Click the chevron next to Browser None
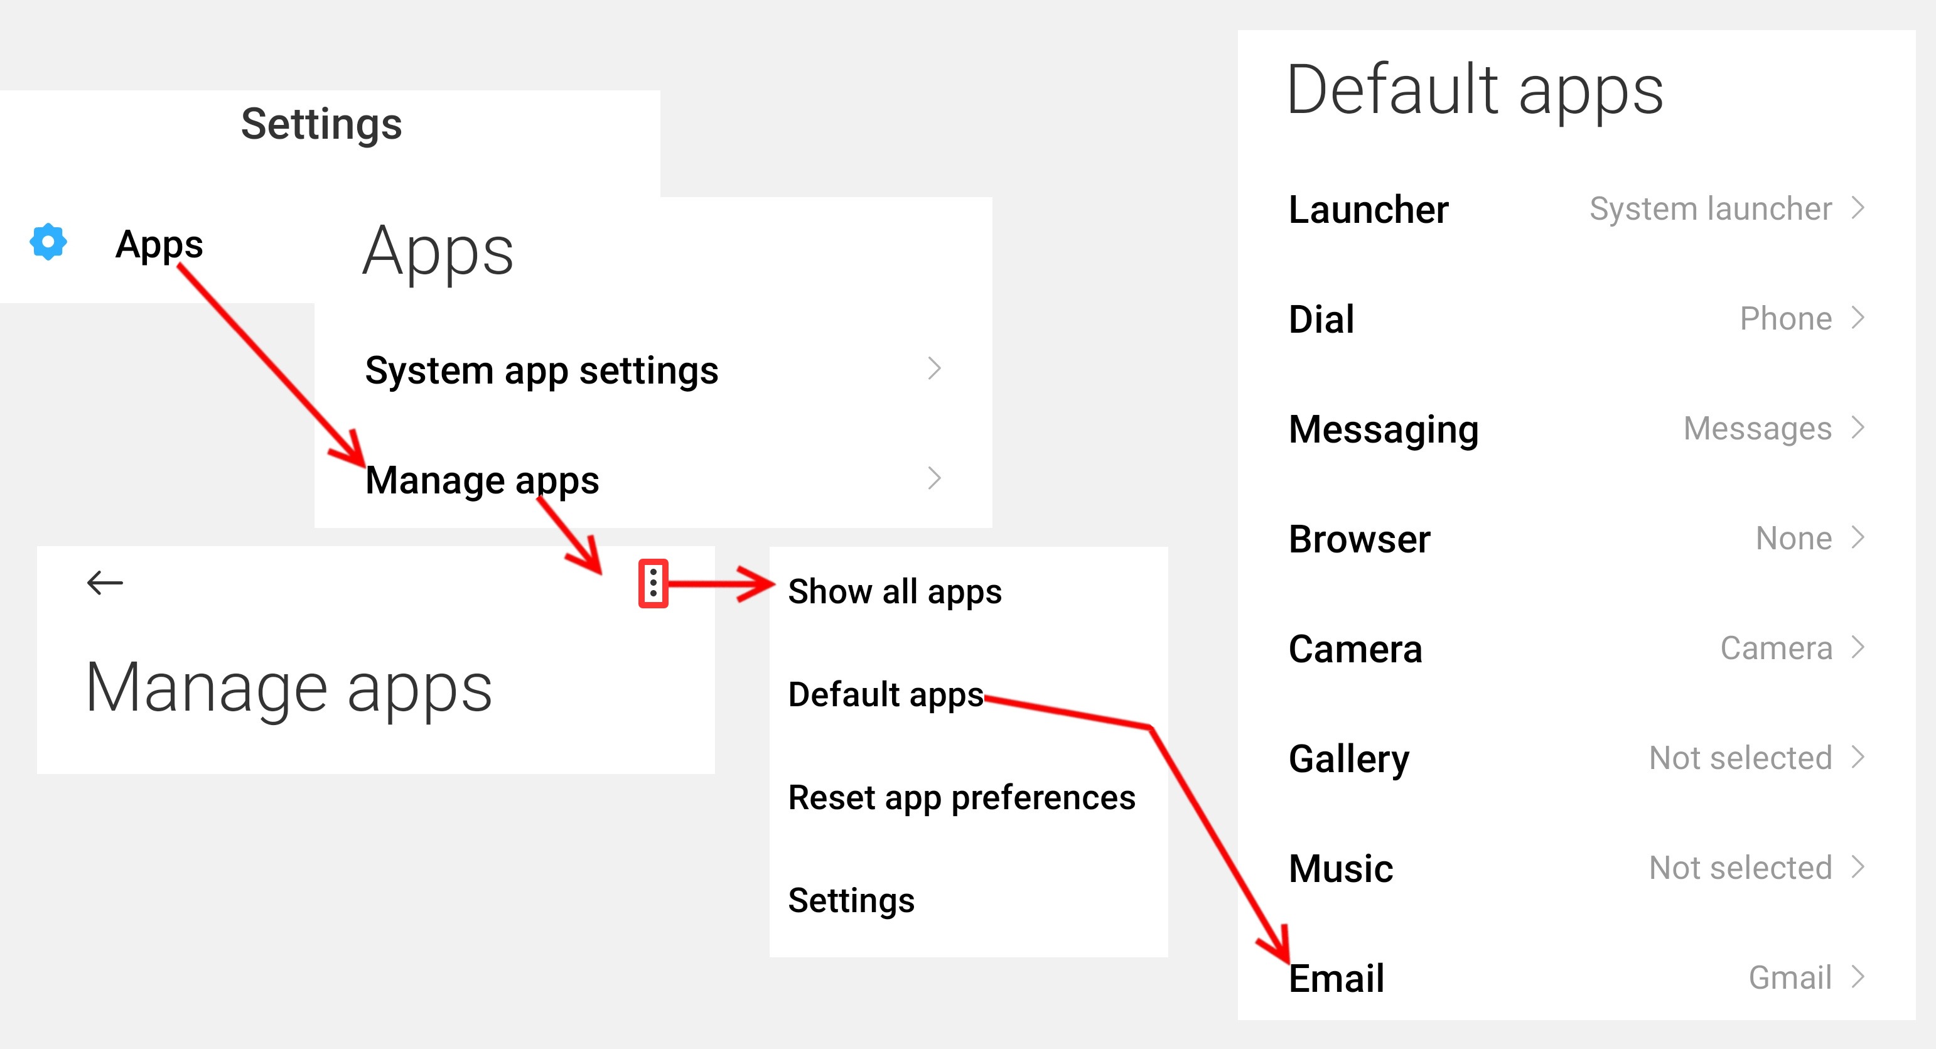 point(1858,538)
